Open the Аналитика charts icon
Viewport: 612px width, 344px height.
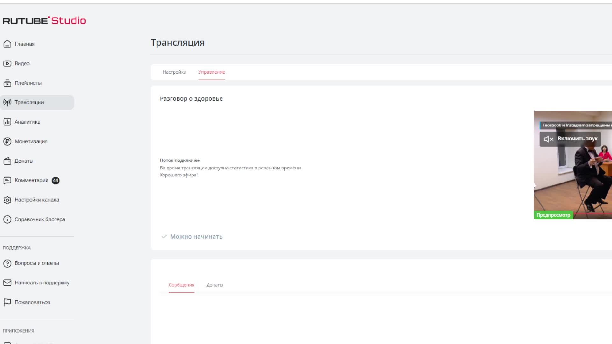click(7, 122)
